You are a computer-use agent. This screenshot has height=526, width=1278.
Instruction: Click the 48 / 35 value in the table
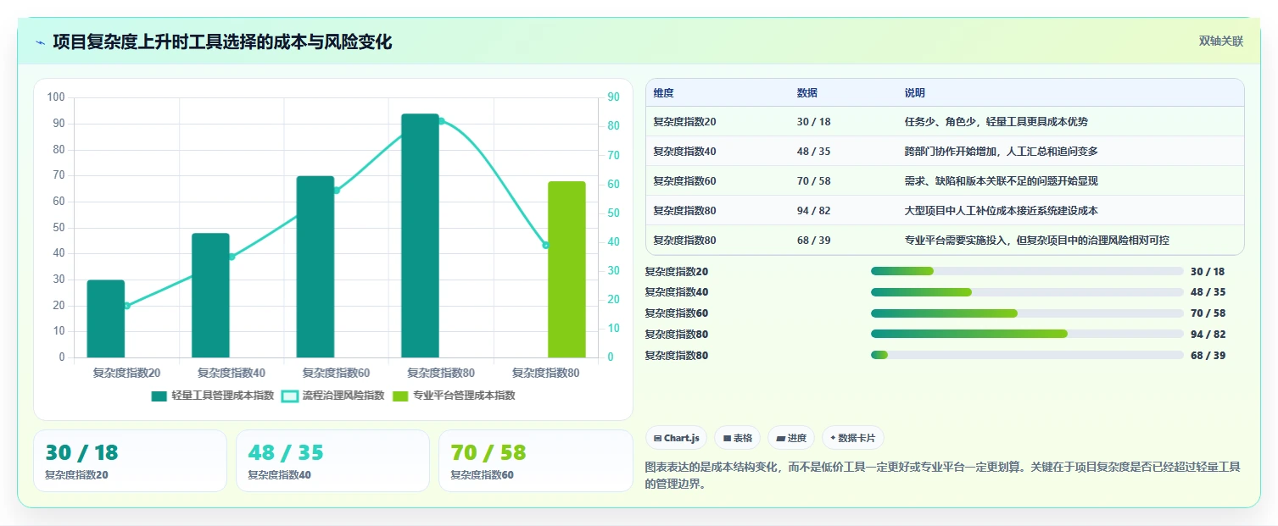click(814, 152)
